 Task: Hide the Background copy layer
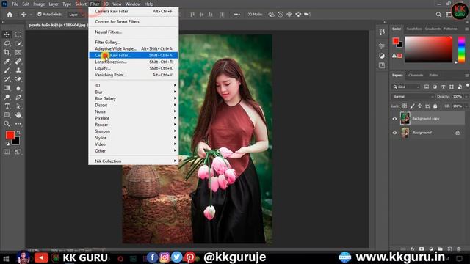tap(394, 119)
